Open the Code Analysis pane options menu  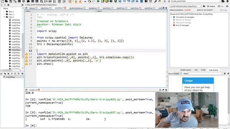coord(227,6)
